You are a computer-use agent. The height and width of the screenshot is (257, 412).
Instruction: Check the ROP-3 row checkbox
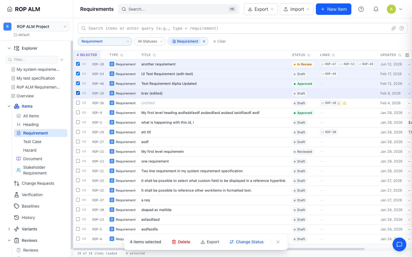pos(78,122)
